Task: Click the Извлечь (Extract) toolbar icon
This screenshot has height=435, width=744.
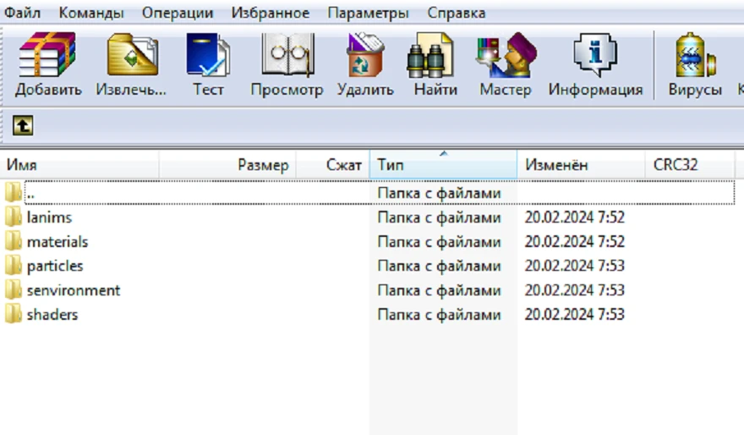Action: pyautogui.click(x=133, y=55)
